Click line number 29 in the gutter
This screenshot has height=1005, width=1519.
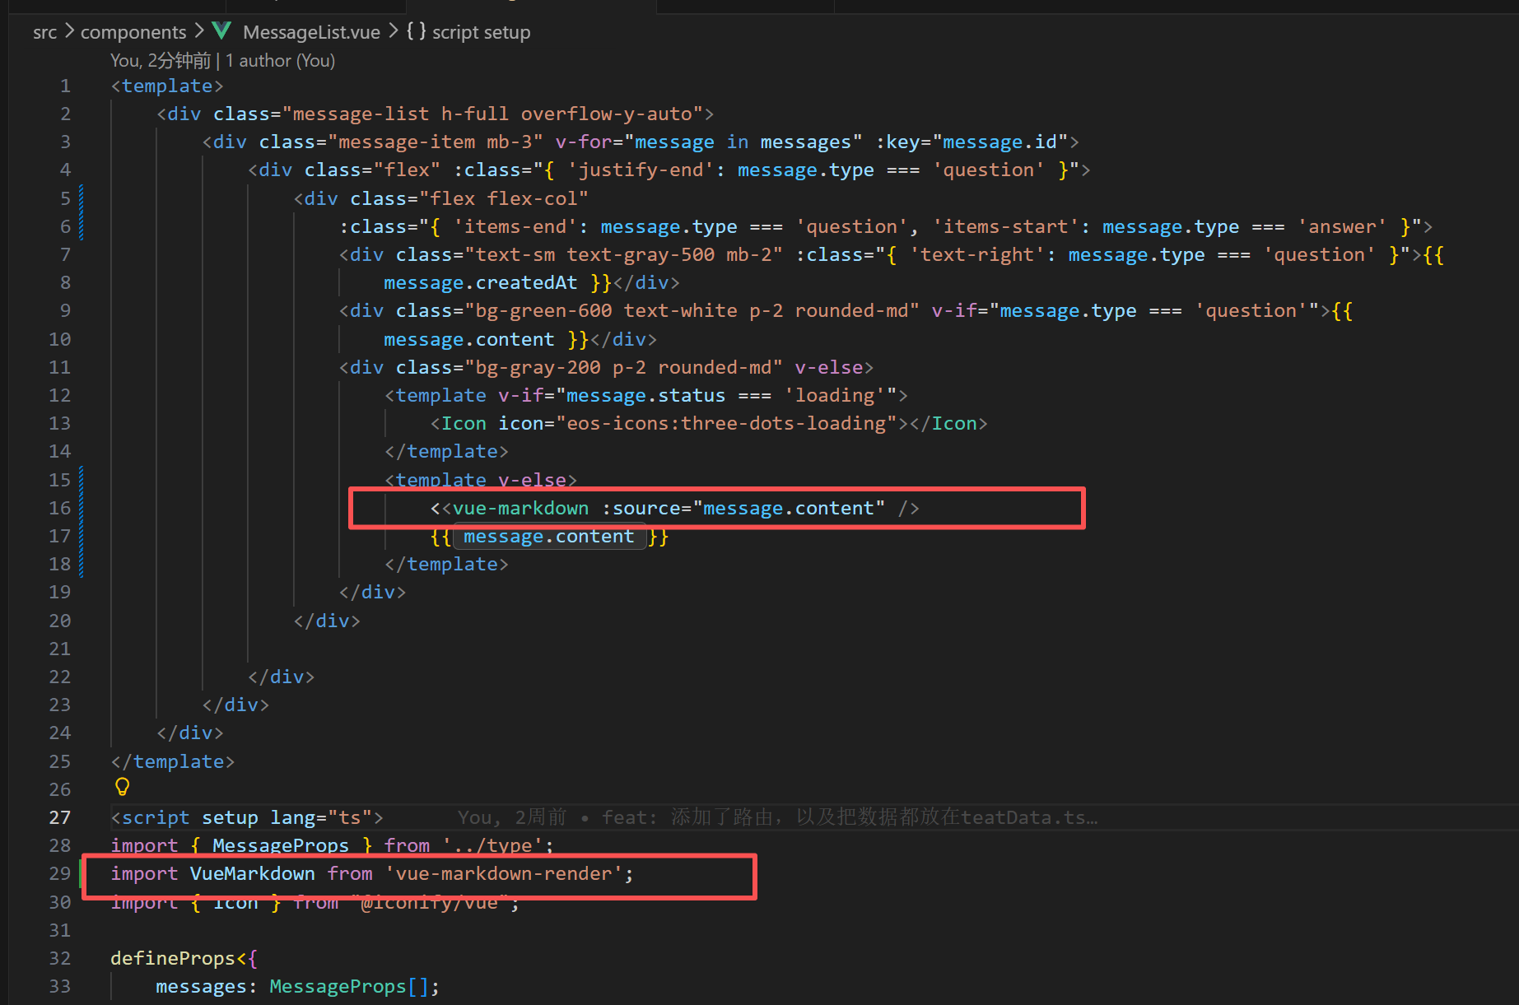pos(59,873)
